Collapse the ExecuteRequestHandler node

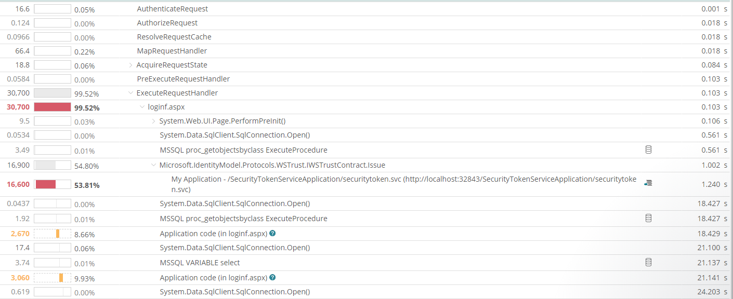[130, 92]
